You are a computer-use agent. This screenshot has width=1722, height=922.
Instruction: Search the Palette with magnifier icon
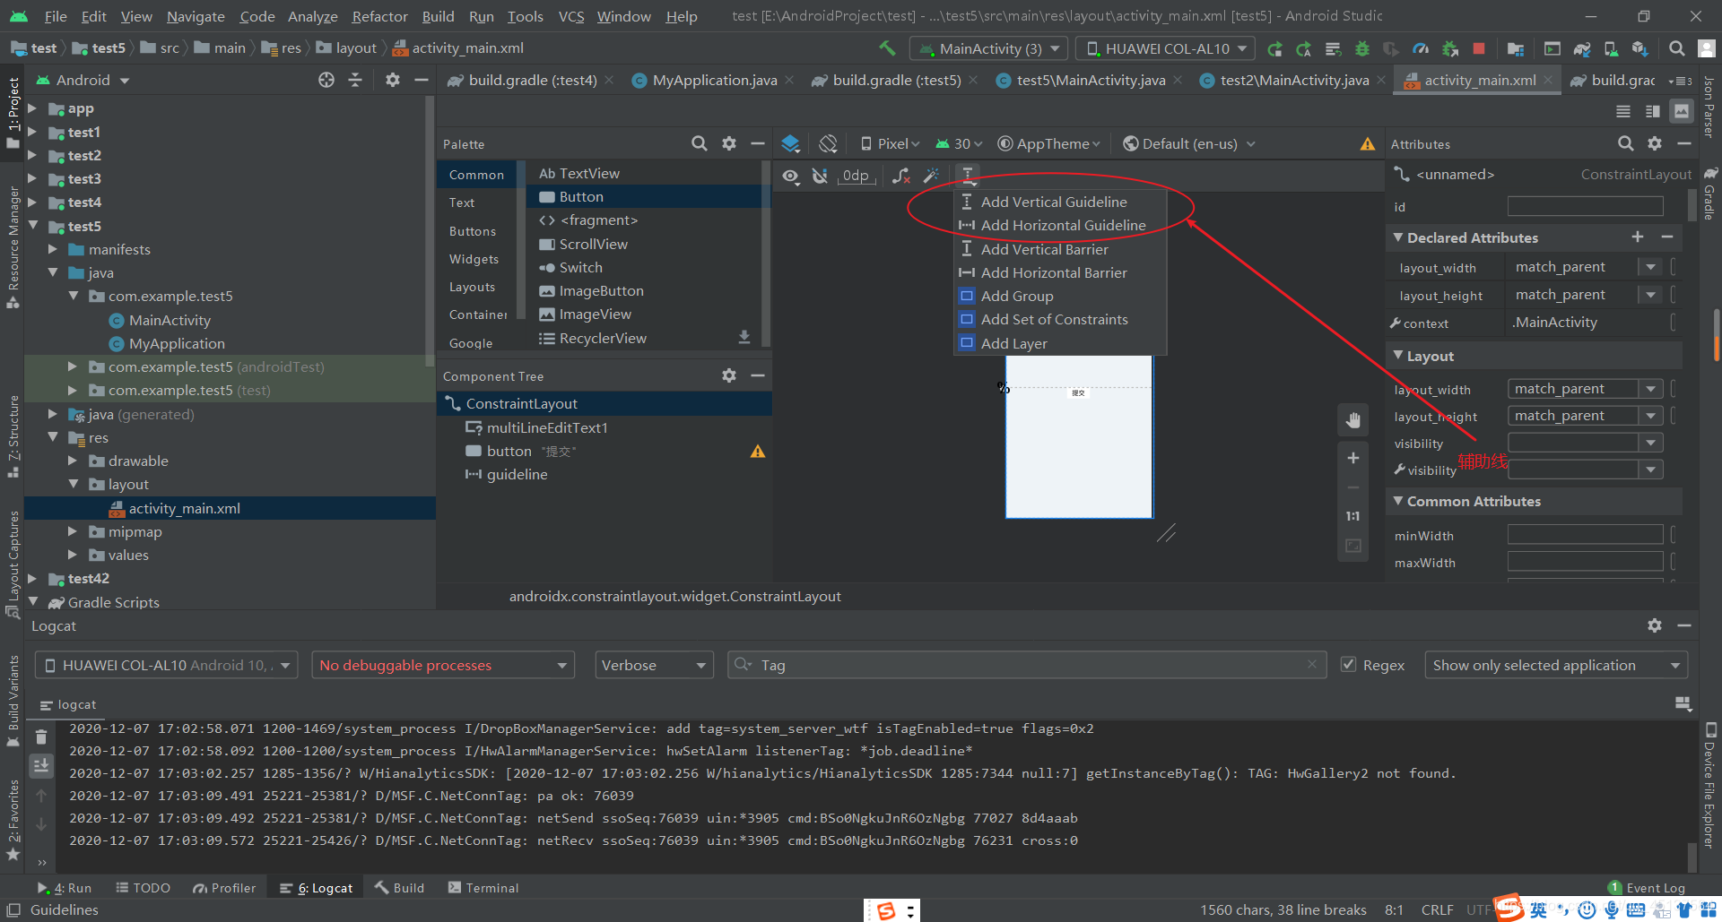(700, 143)
